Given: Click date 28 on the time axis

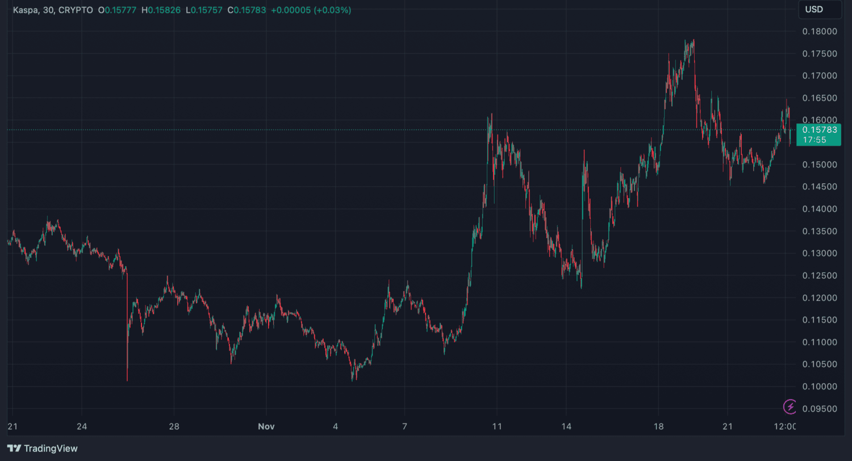Looking at the screenshot, I should 174,426.
